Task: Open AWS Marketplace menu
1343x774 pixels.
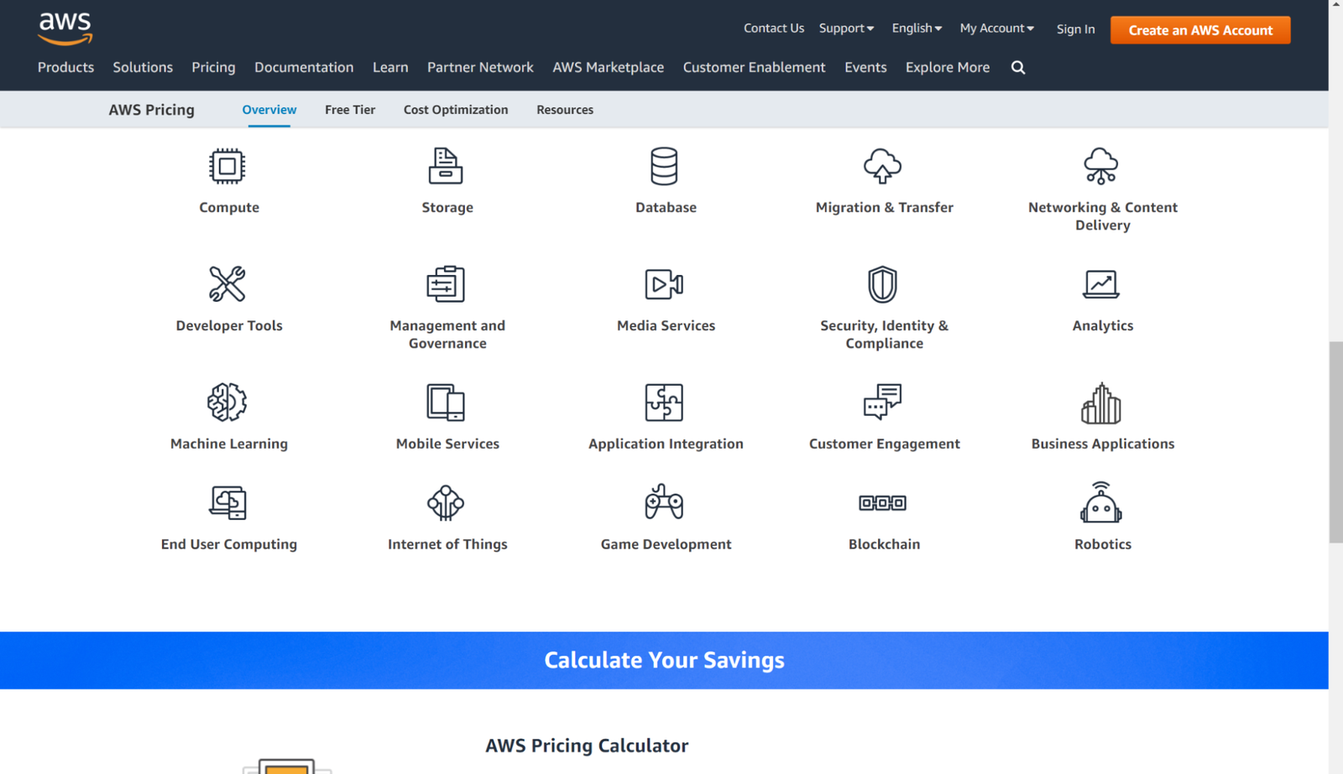Action: 608,67
